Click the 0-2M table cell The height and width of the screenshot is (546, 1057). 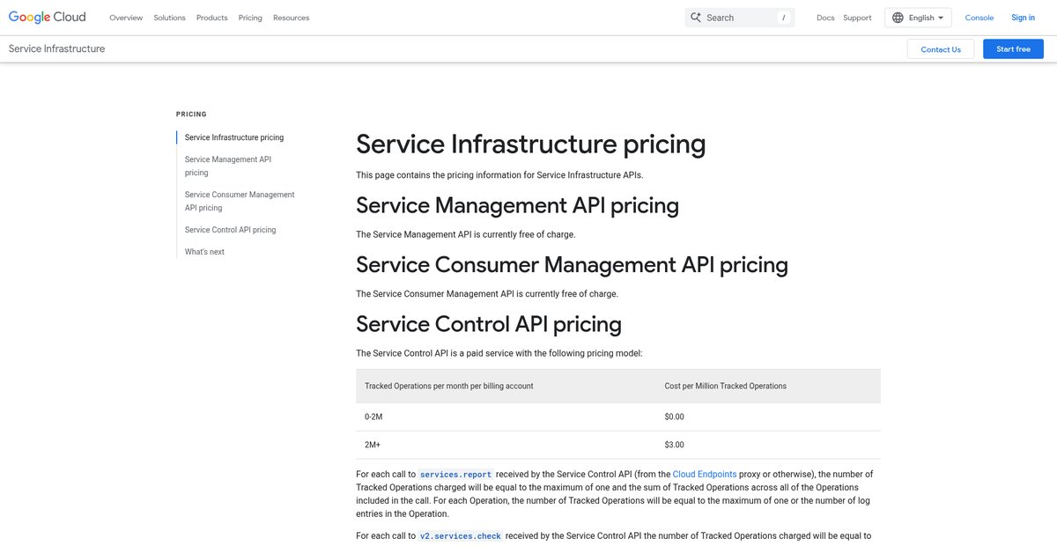tap(504, 417)
